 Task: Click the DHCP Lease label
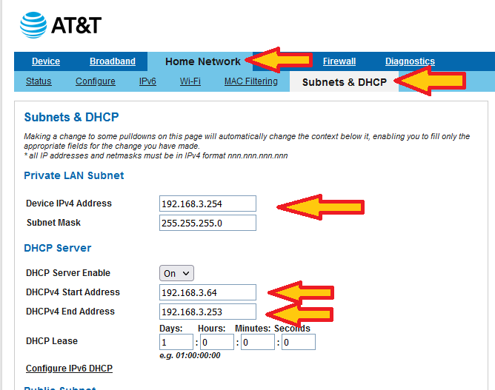(52, 341)
